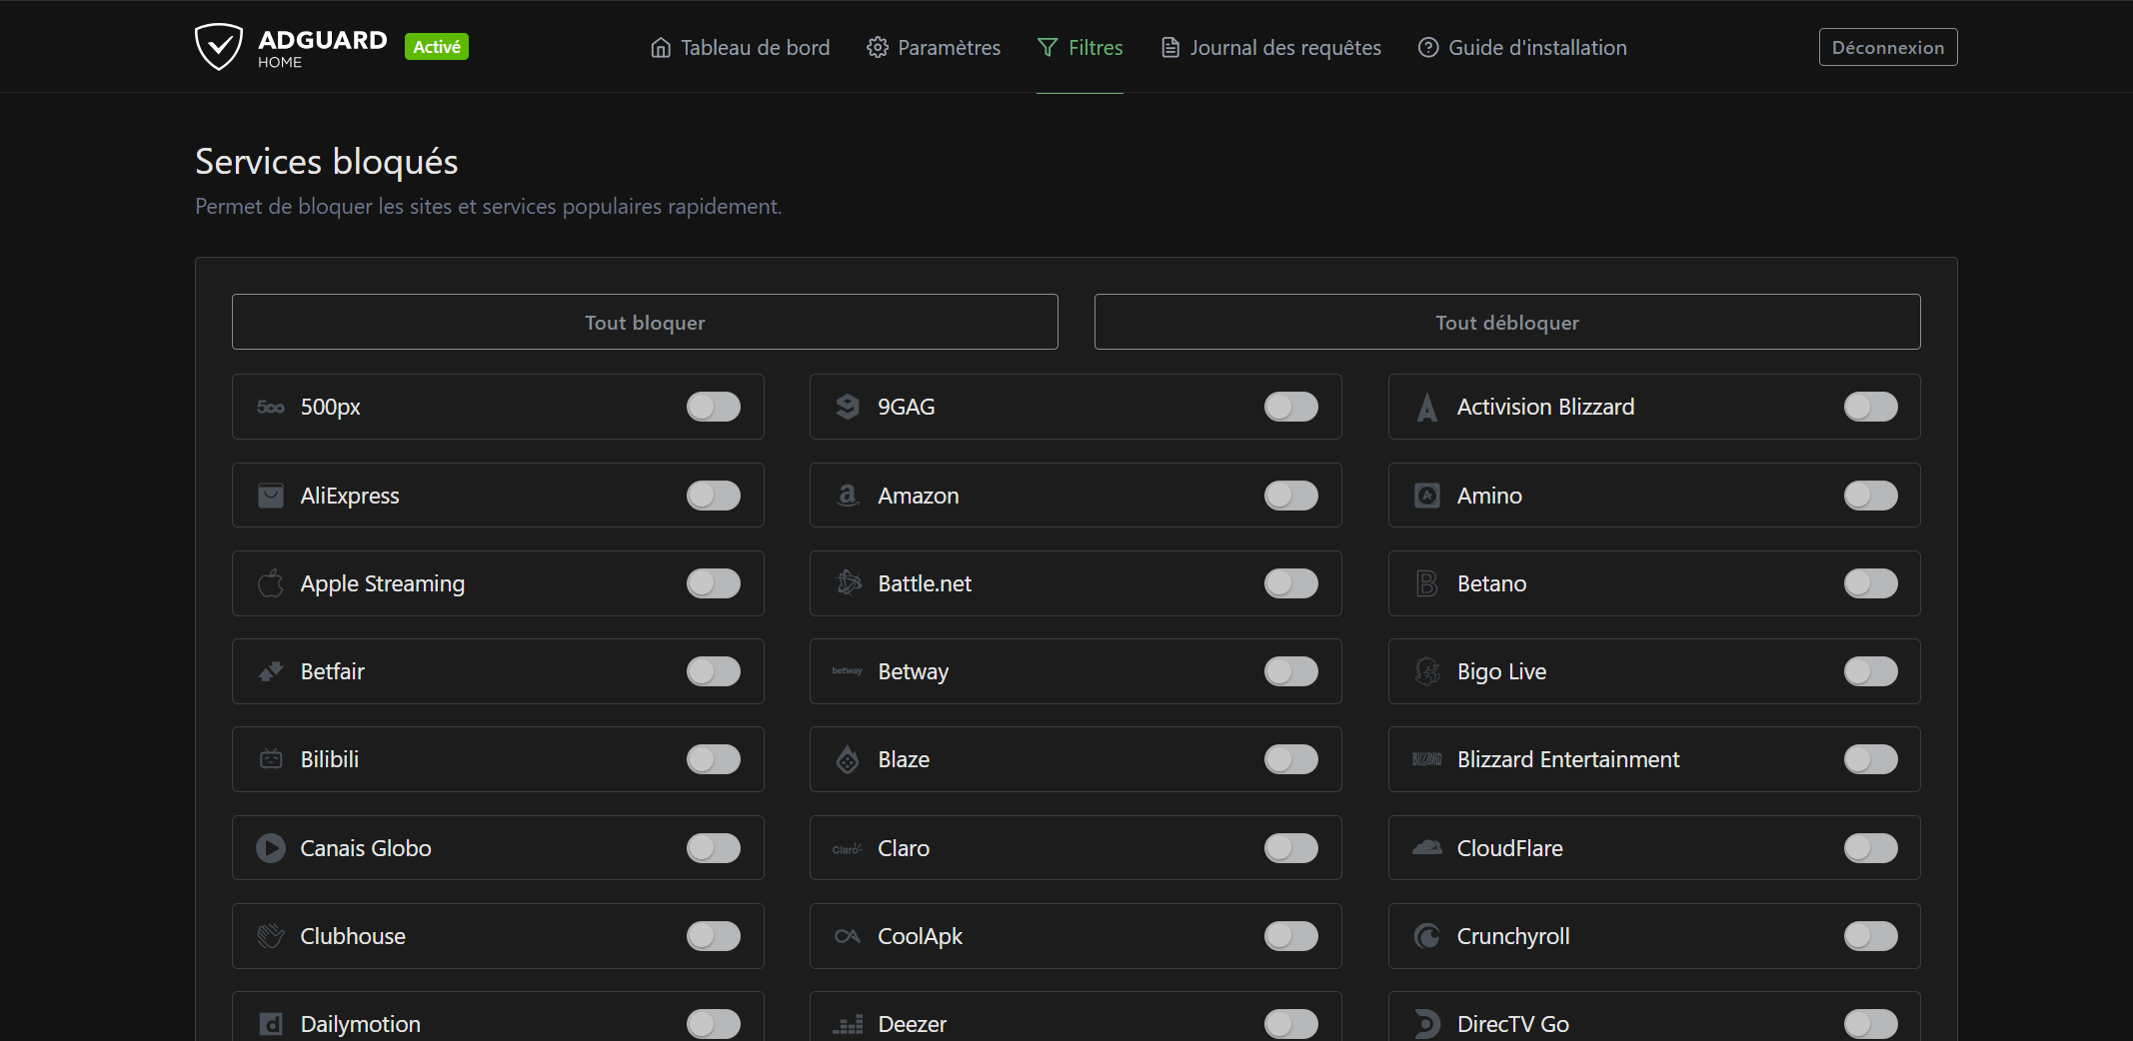Click the Betway logo icon

point(848,671)
